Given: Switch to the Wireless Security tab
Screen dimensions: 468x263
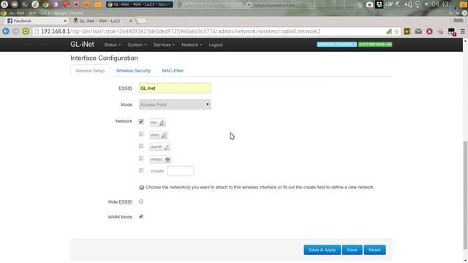Looking at the screenshot, I should (x=133, y=71).
